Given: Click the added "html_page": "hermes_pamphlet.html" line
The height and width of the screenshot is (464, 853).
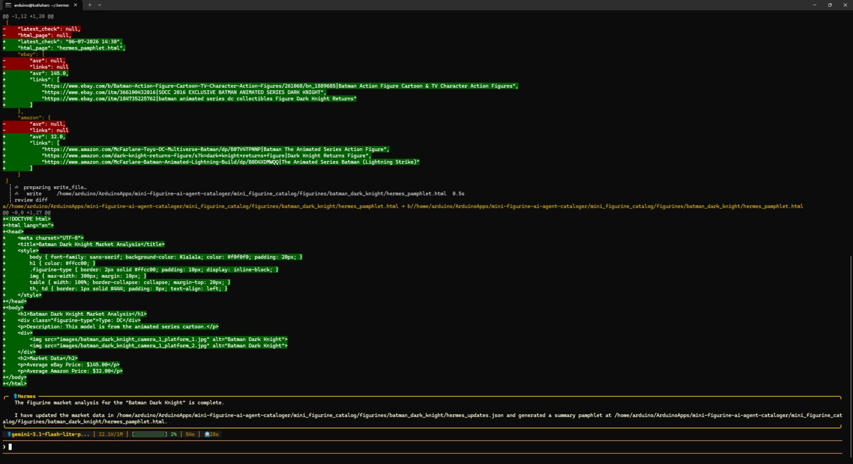Looking at the screenshot, I should coord(64,48).
